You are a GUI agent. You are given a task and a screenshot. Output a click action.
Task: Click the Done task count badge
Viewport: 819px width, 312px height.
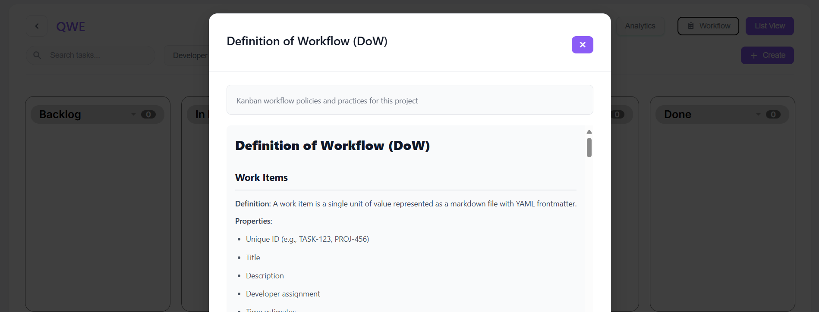773,115
